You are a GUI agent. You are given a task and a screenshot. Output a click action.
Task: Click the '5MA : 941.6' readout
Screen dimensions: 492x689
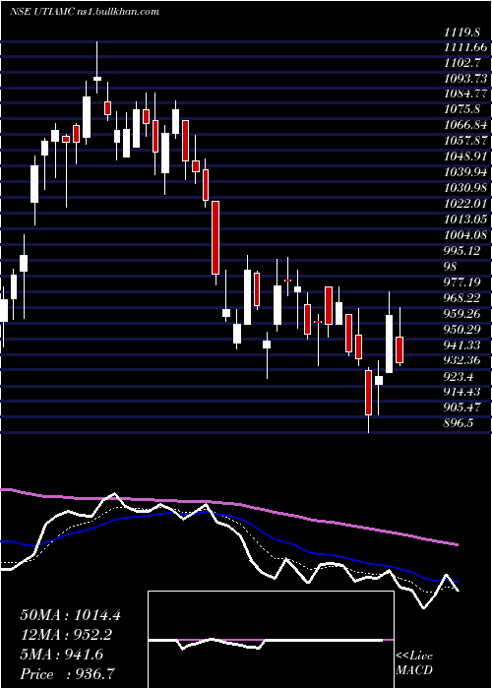tap(62, 656)
